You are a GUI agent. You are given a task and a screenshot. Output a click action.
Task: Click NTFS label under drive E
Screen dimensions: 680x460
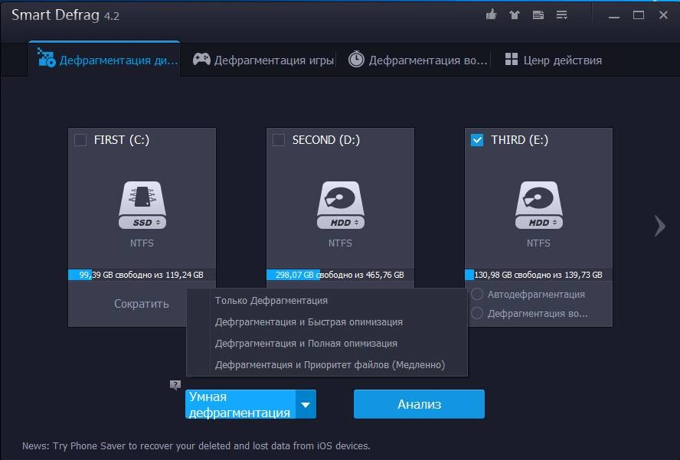point(538,243)
